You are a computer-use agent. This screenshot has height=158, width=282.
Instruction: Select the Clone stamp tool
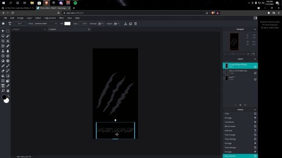coord(3,51)
